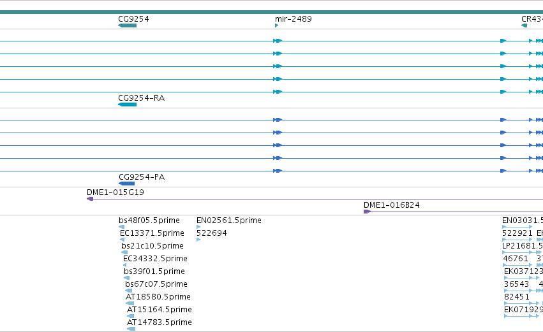Select the AT14783.5prime label
Screen dimensions: 543x332
pyautogui.click(x=160, y=322)
